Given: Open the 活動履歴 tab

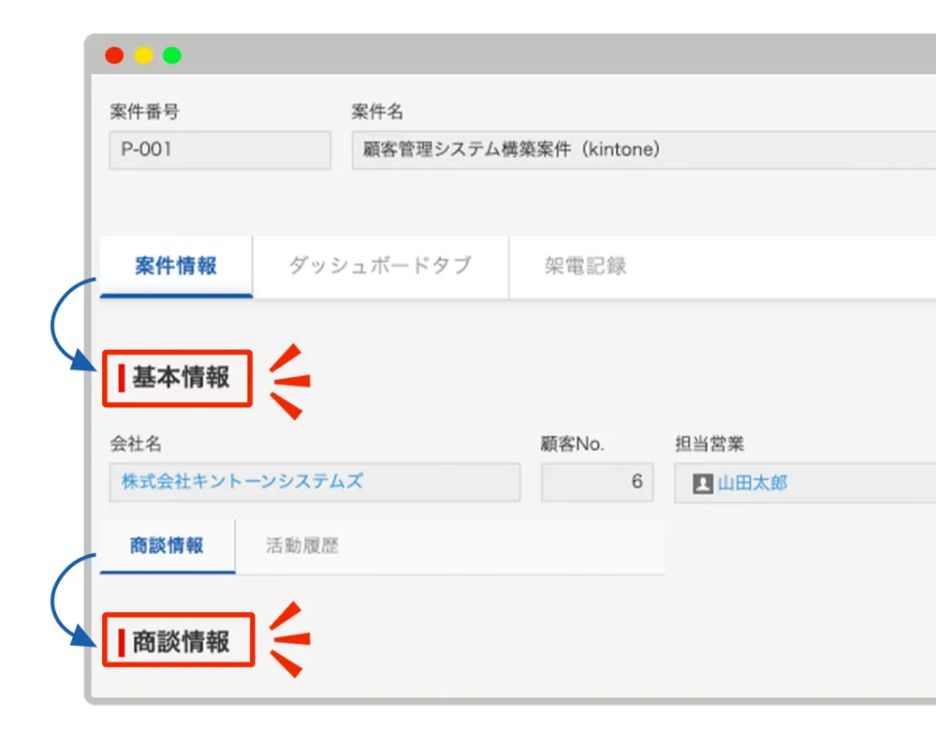Looking at the screenshot, I should (x=301, y=546).
